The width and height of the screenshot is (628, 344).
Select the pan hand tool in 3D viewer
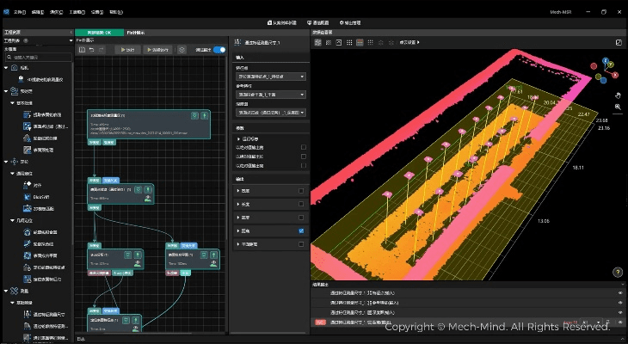(x=617, y=95)
